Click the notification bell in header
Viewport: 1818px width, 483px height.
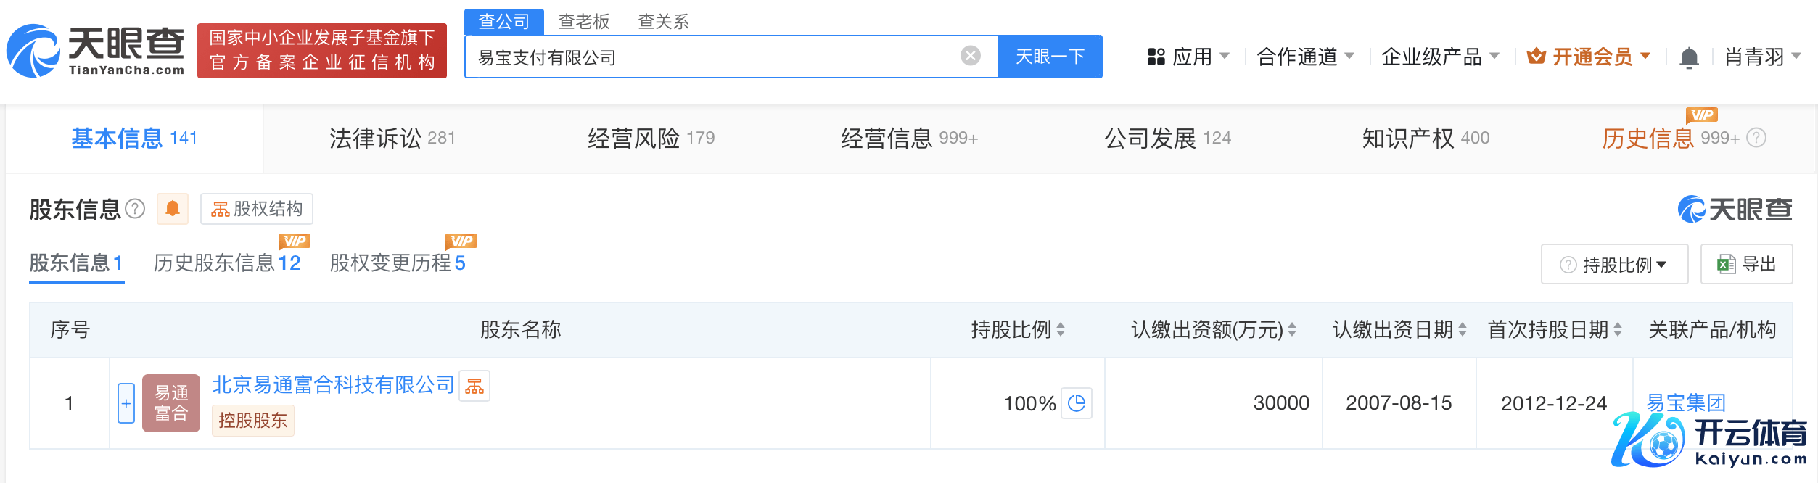pyautogui.click(x=1689, y=57)
